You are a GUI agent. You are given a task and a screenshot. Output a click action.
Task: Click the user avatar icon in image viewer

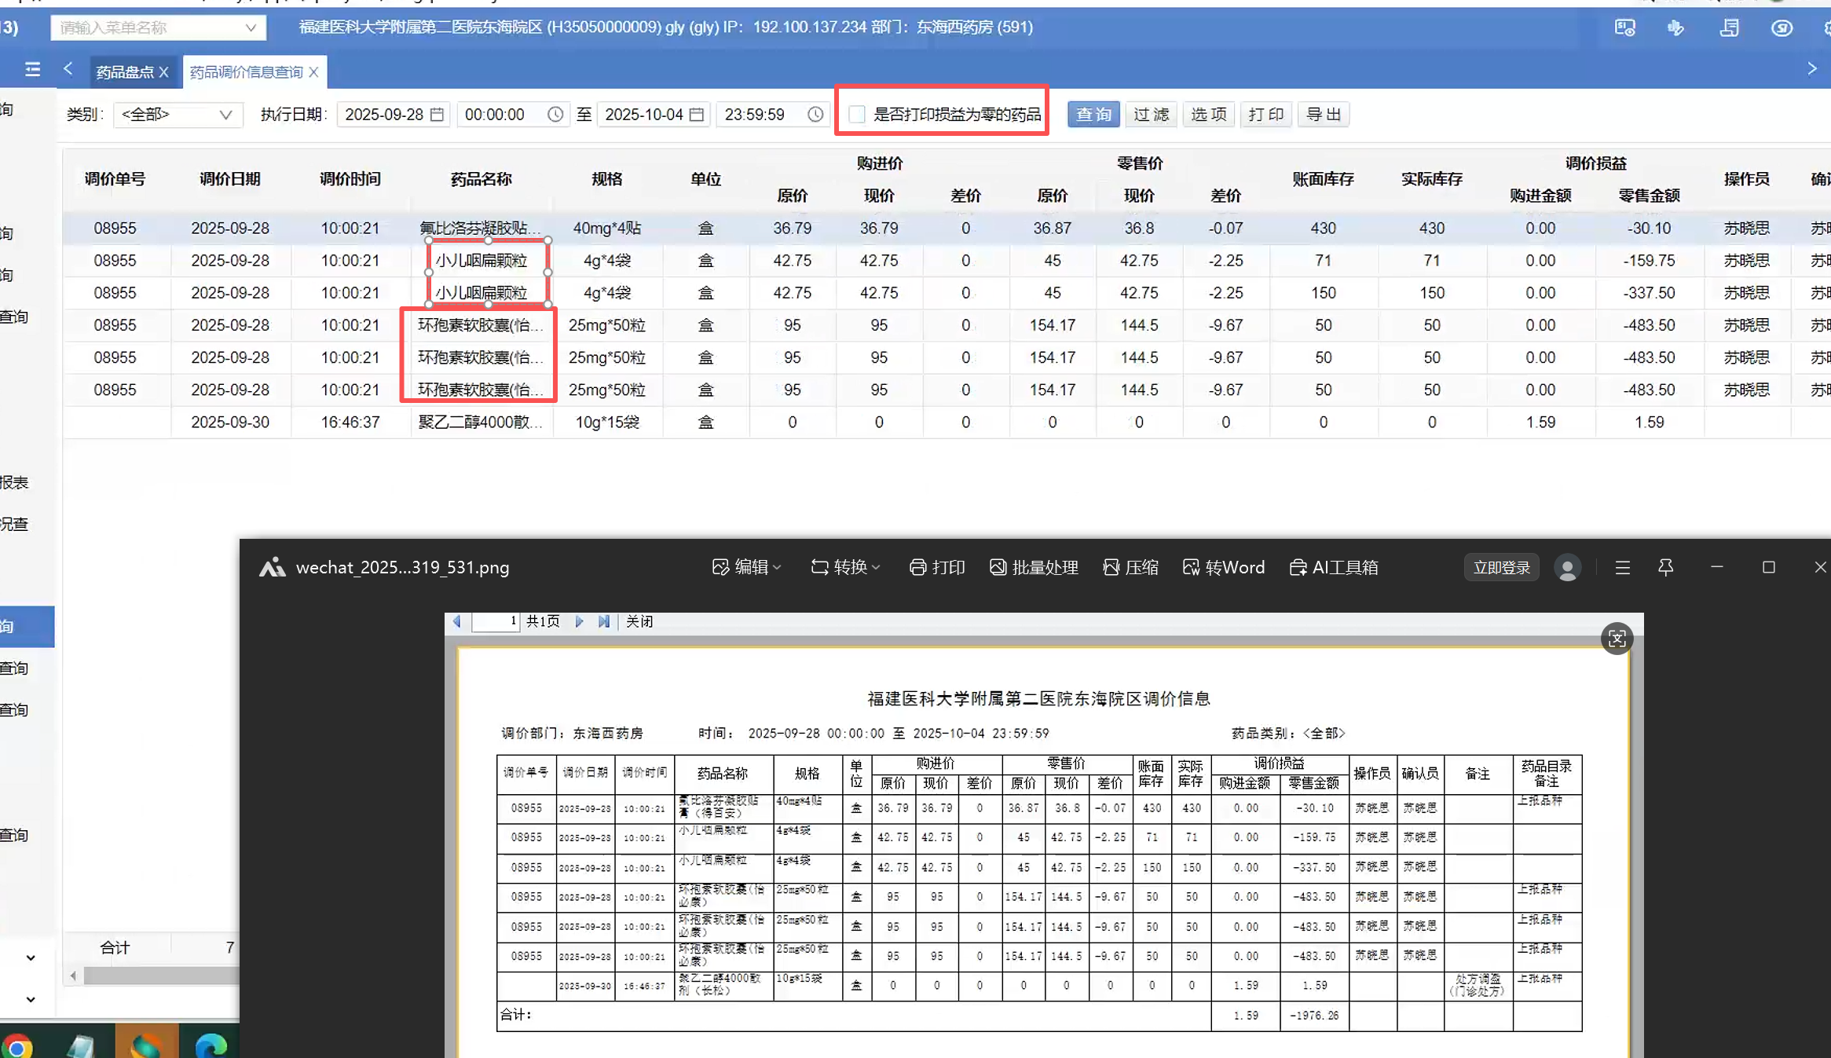coord(1567,568)
